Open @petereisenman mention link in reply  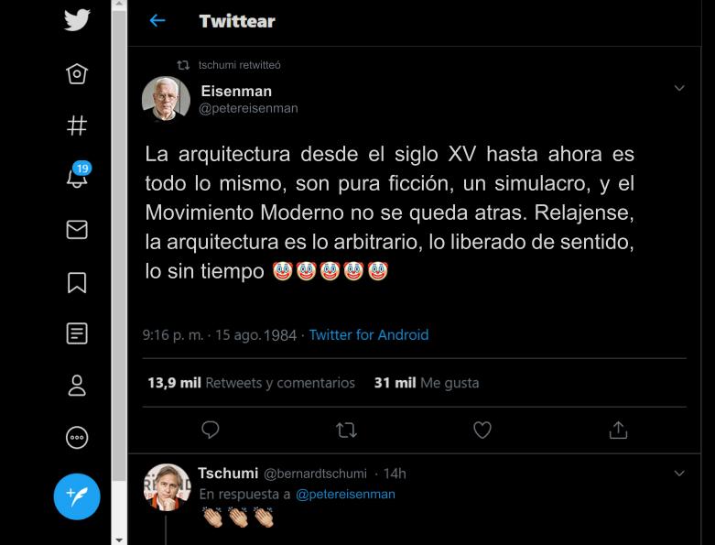click(x=345, y=495)
